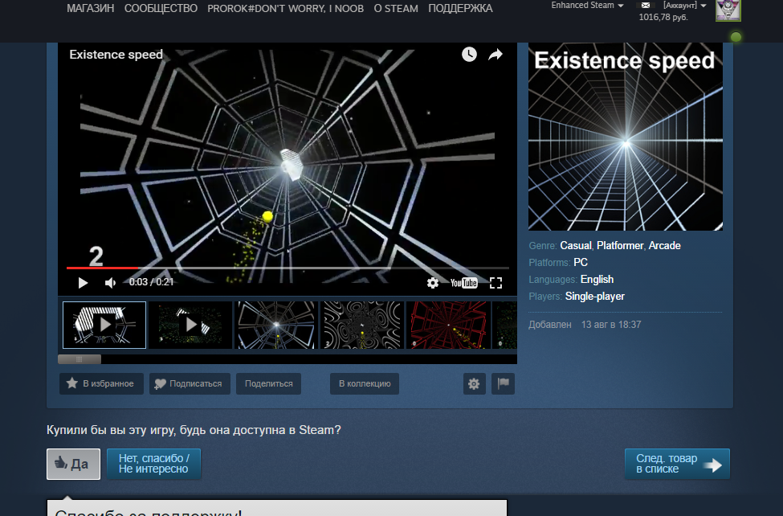Click the Arcade genre text
The width and height of the screenshot is (783, 516).
tap(665, 245)
